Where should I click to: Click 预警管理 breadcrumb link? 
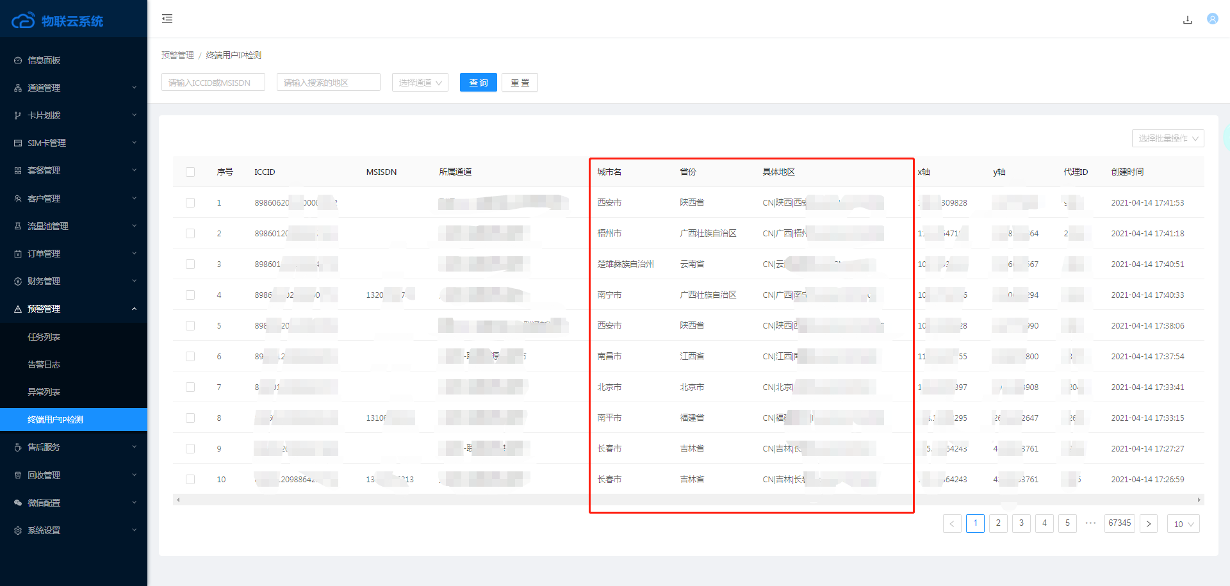point(177,55)
